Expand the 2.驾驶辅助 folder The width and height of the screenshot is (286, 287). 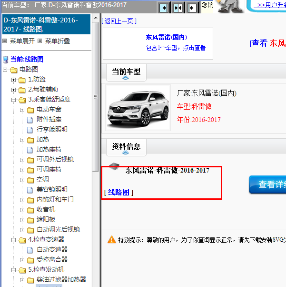point(13,90)
